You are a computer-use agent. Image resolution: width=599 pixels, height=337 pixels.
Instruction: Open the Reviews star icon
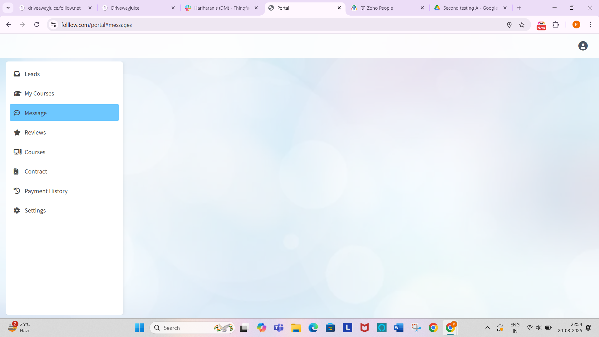point(17,133)
